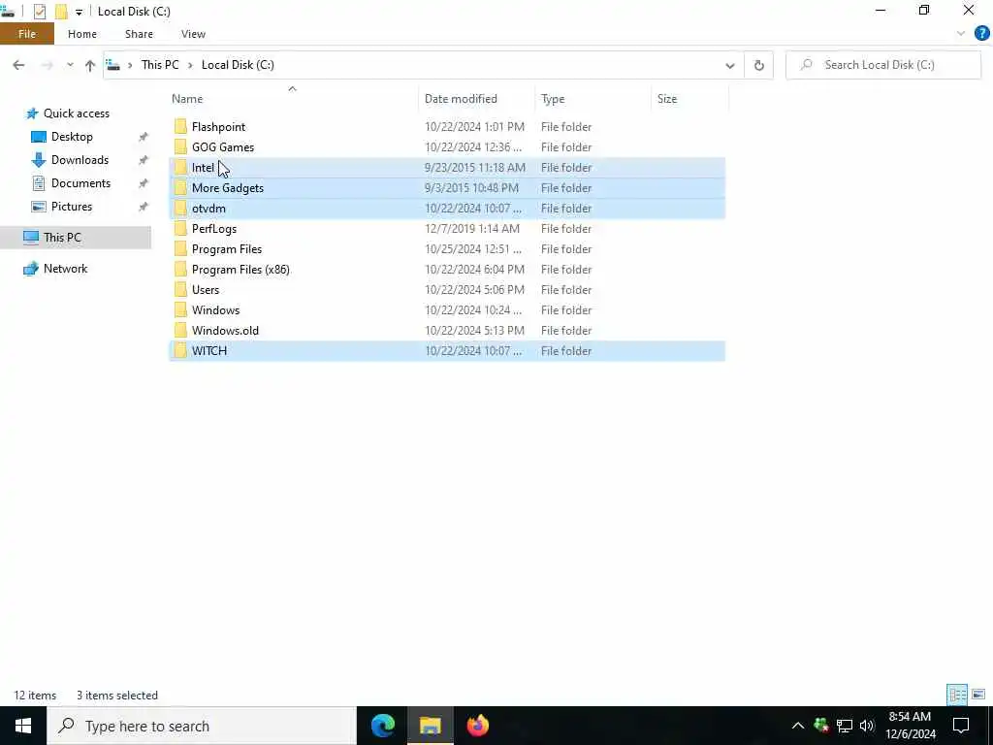This screenshot has width=993, height=745.
Task: Click the pin icon next to Downloads
Action: coord(144,160)
